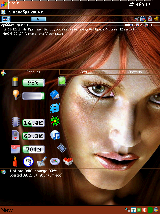Click the storage card icon beside 704M
160x214 pixels.
pyautogui.click(x=16, y=149)
